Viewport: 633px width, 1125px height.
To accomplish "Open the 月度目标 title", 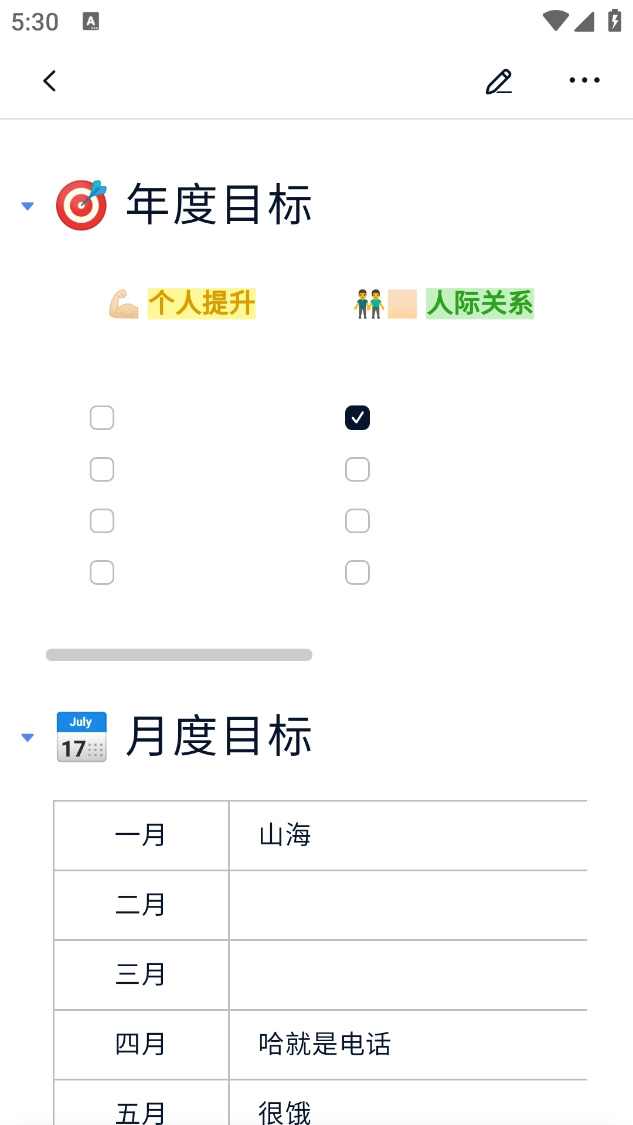I will [x=219, y=737].
